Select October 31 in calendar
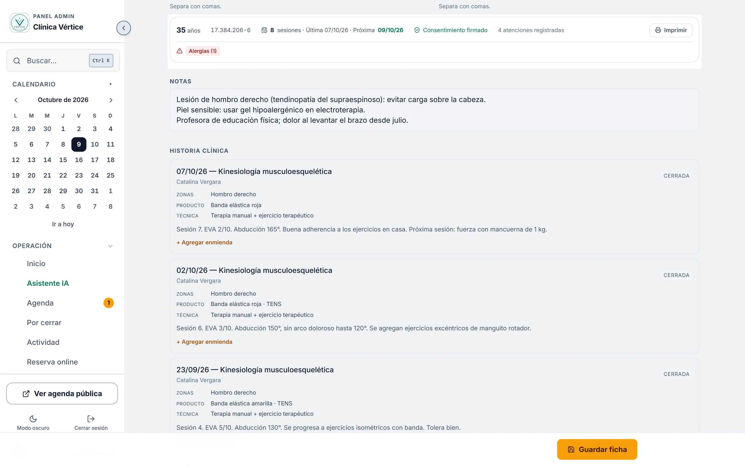 pos(94,191)
